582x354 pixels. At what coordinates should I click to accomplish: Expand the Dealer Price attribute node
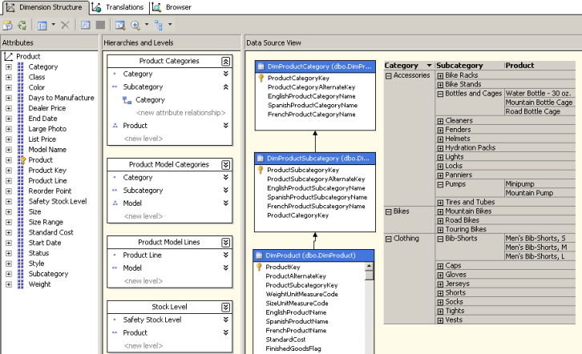point(9,108)
